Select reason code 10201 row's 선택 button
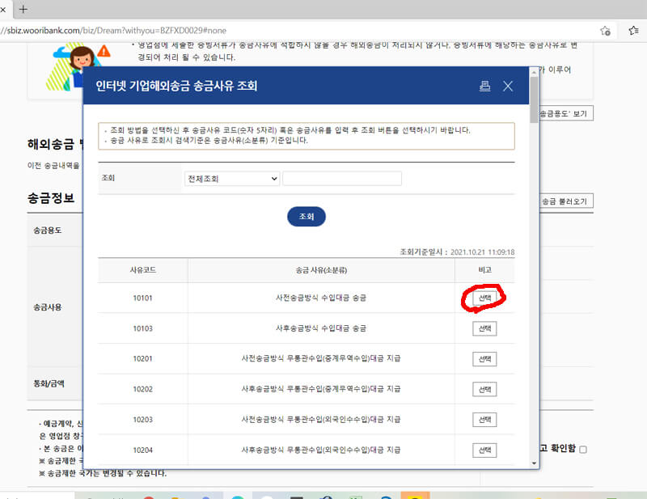The height and width of the screenshot is (499, 647). pyautogui.click(x=484, y=359)
